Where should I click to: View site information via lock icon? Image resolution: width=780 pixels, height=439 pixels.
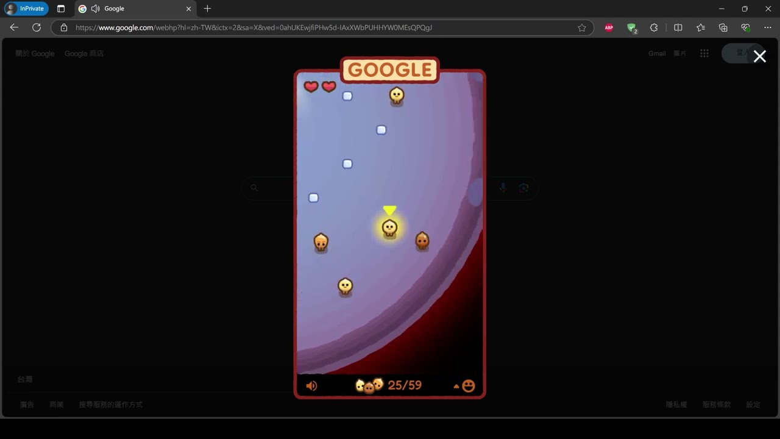click(64, 27)
